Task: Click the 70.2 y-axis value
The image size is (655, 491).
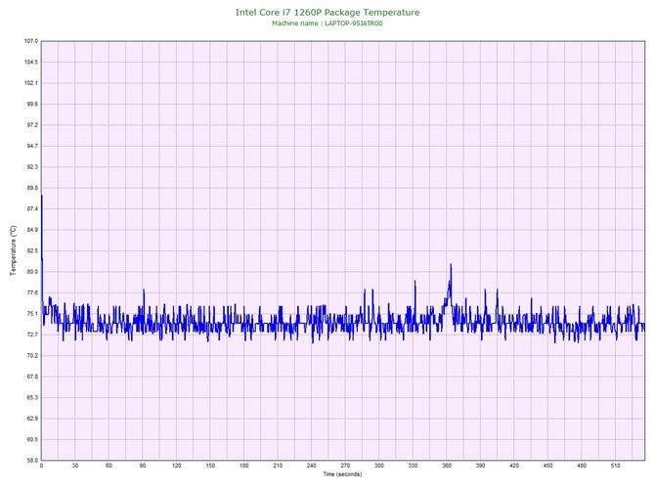Action: [x=32, y=356]
